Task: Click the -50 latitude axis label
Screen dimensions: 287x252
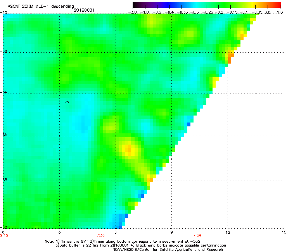Action: (x=3, y=13)
